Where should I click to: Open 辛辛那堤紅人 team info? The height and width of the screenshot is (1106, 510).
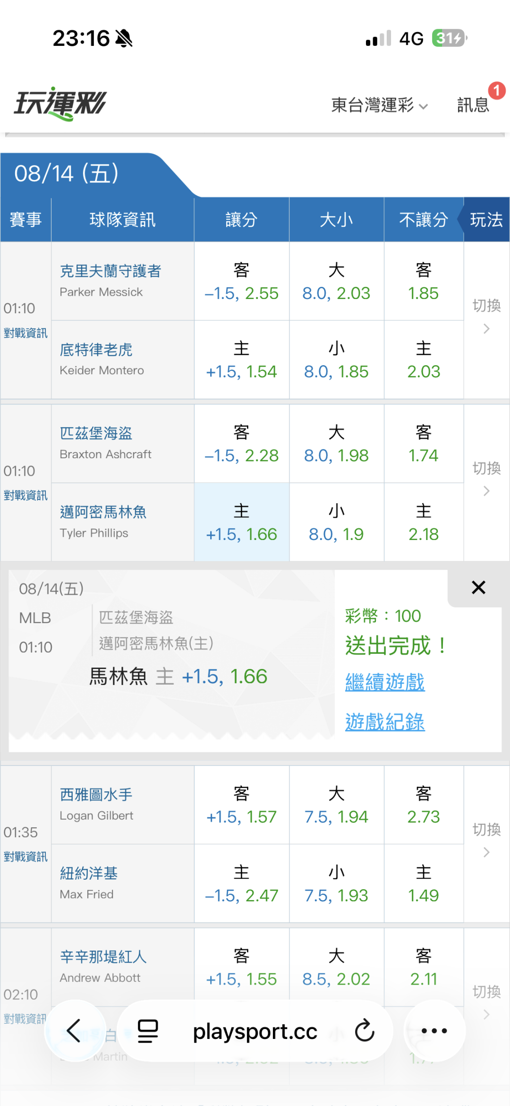coord(103,957)
